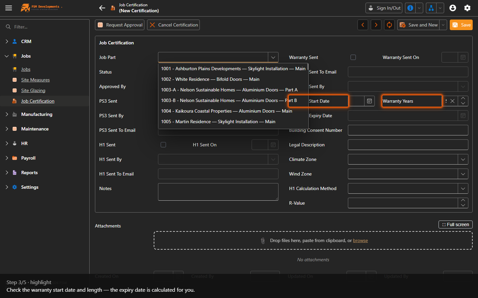Click the blue info icon
Image resolution: width=478 pixels, height=298 pixels.
click(410, 8)
